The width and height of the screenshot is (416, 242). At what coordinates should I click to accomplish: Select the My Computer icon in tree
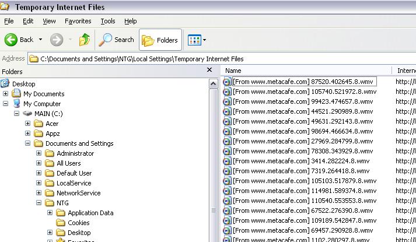coord(16,103)
